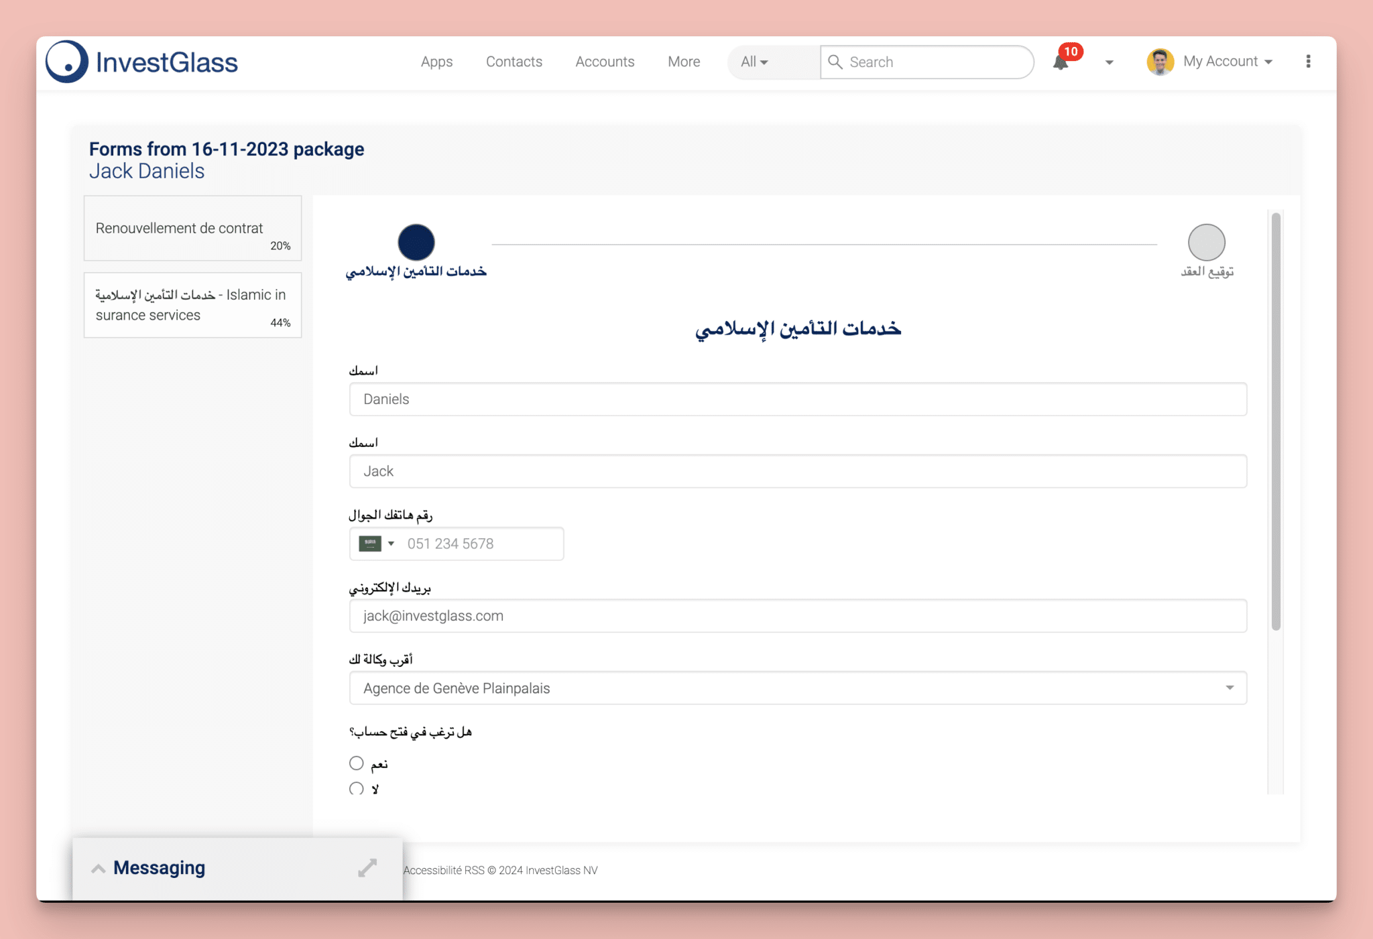Click Islamic Insurance Services form link
Screen dimensions: 1373x939
(192, 306)
